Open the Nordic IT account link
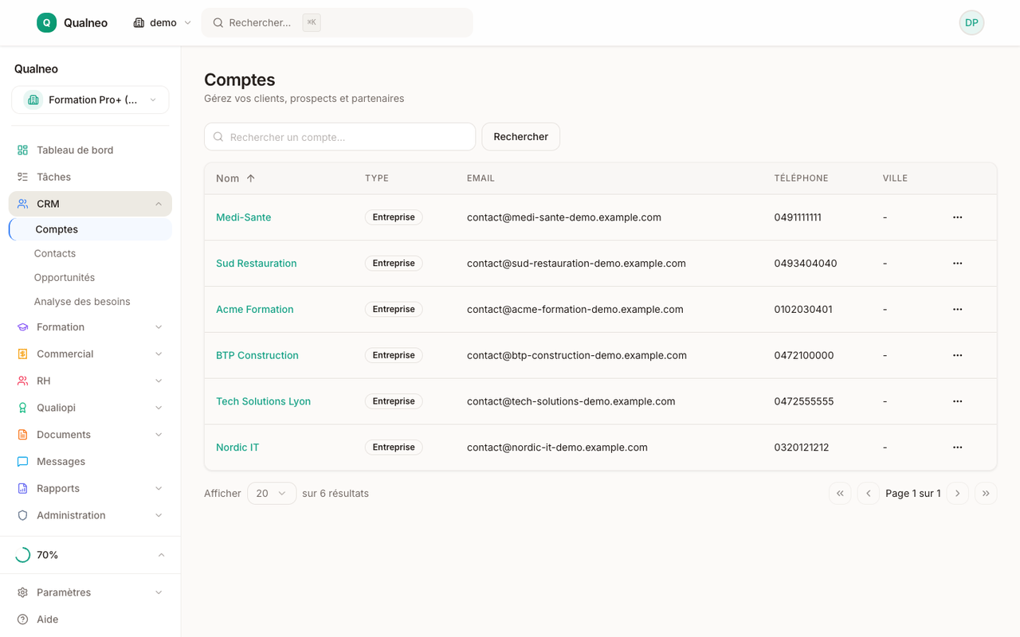This screenshot has height=637, width=1020. [x=237, y=447]
